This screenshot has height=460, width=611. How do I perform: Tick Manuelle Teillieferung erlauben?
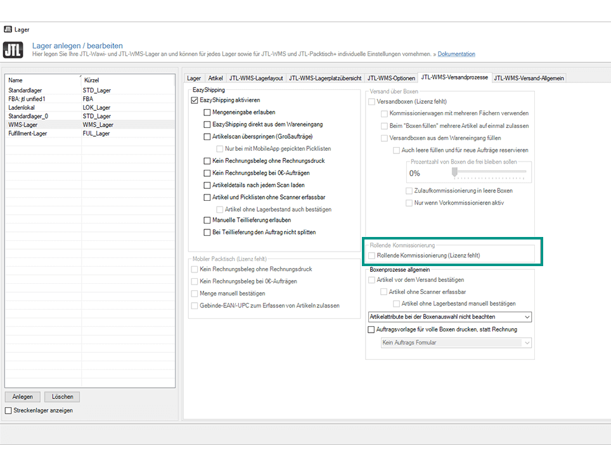207,220
